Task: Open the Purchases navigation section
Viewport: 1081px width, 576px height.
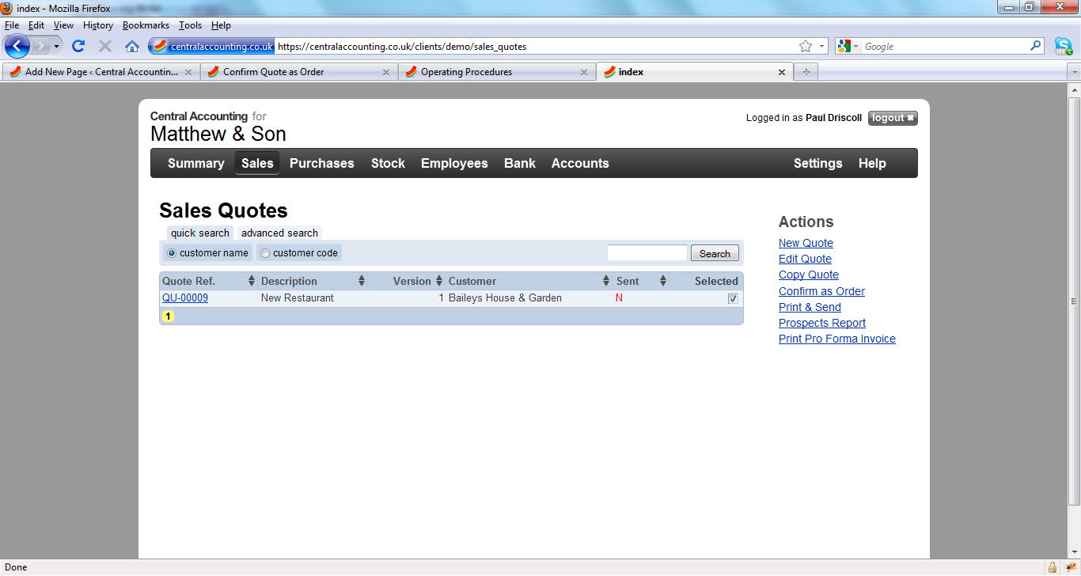Action: click(x=322, y=163)
